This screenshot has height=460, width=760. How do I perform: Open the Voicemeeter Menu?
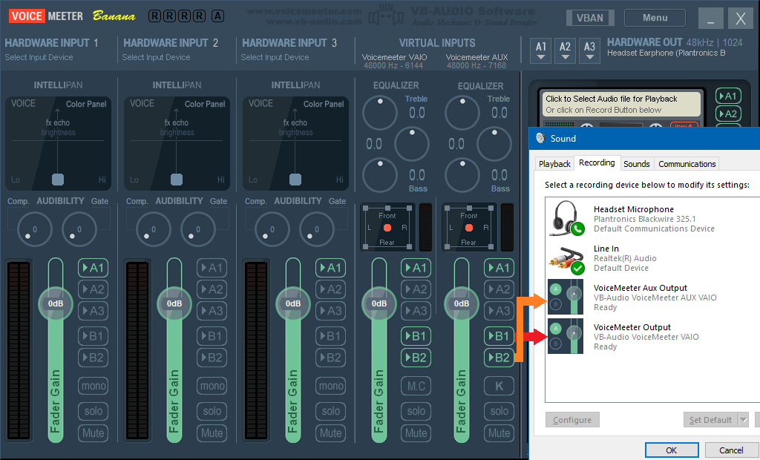(x=655, y=18)
